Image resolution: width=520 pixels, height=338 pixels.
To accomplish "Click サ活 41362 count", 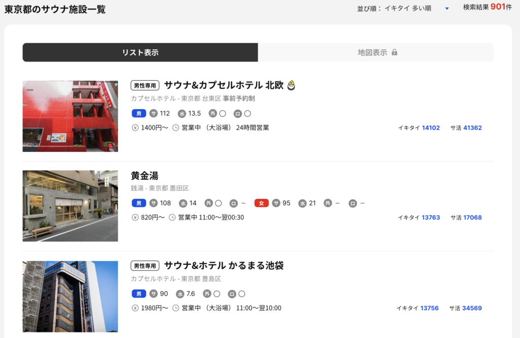I will [x=466, y=128].
